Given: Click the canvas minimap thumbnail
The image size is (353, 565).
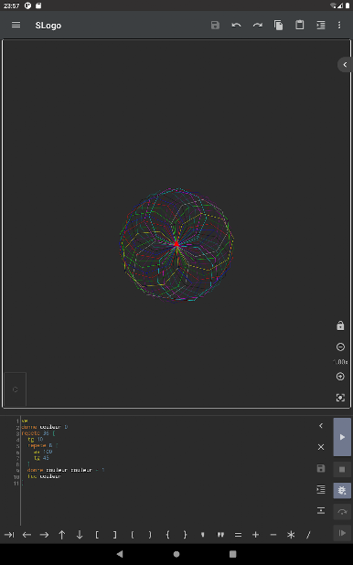Looking at the screenshot, I should pos(16,389).
